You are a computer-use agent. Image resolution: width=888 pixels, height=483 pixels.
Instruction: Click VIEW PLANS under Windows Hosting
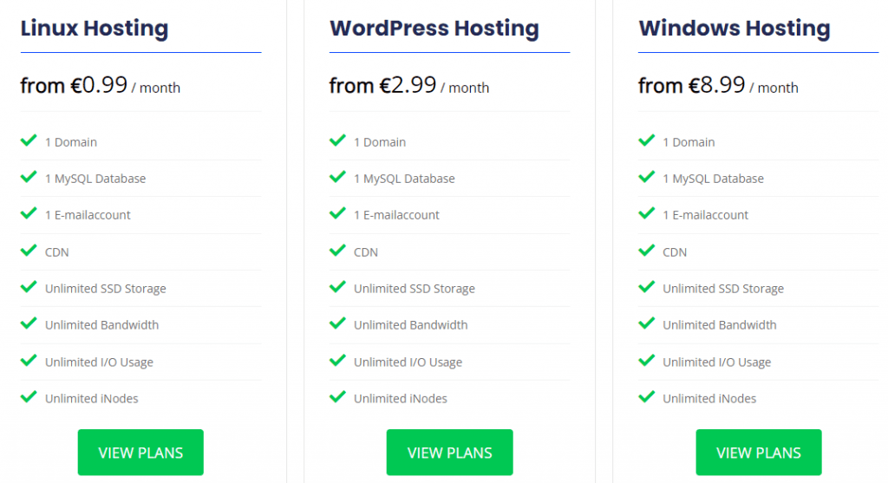click(x=758, y=452)
